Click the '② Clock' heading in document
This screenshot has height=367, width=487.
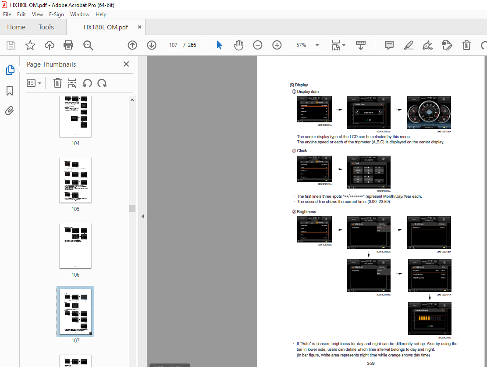(299, 151)
